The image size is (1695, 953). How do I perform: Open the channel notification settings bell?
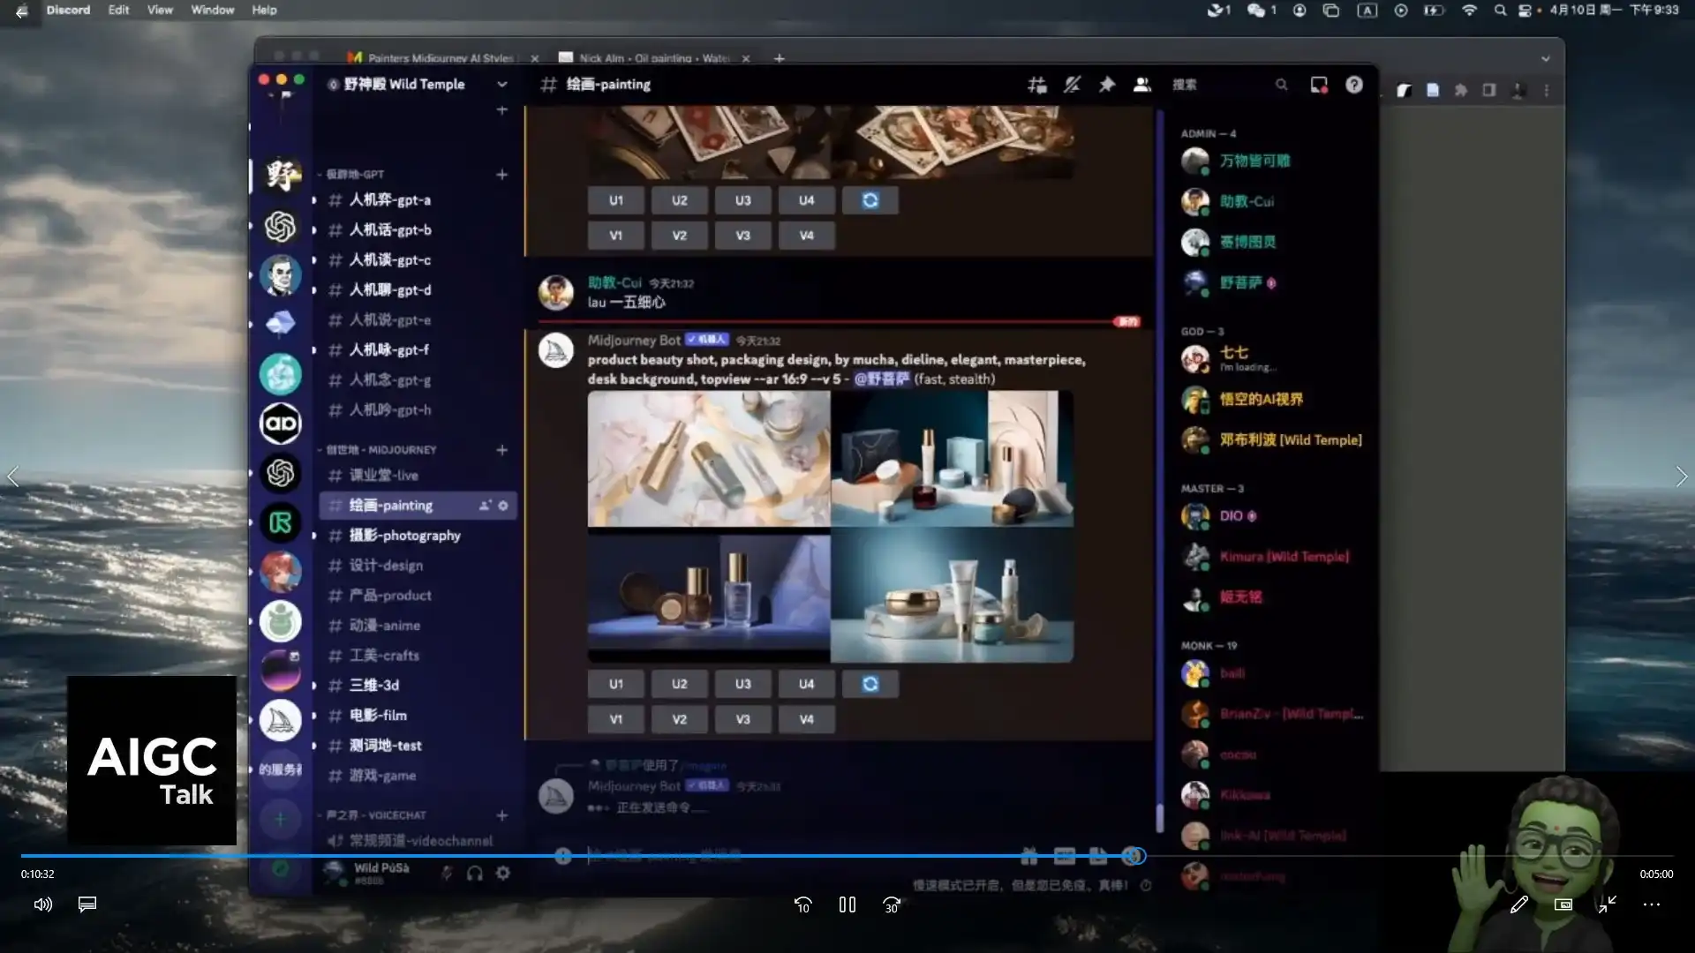tap(1072, 85)
